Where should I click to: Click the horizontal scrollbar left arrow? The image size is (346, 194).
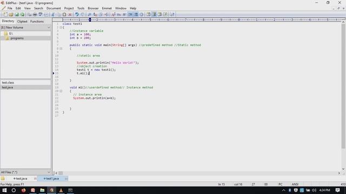pyautogui.click(x=56, y=173)
